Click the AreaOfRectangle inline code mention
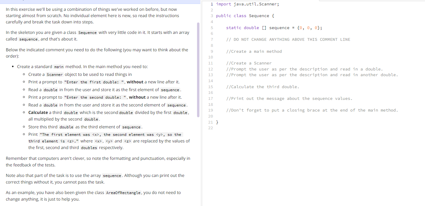The image size is (425, 206). (x=123, y=193)
